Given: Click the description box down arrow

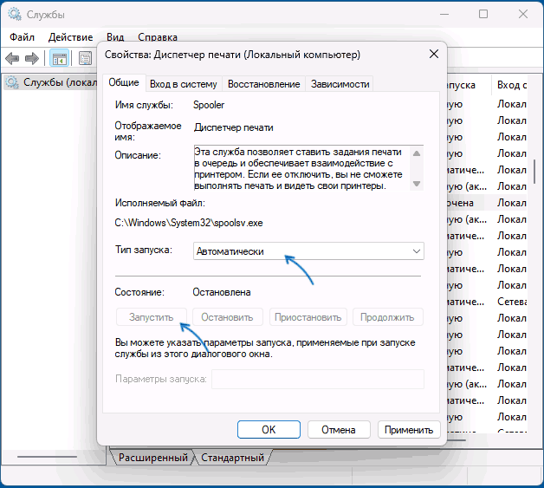Looking at the screenshot, I should 417,184.
